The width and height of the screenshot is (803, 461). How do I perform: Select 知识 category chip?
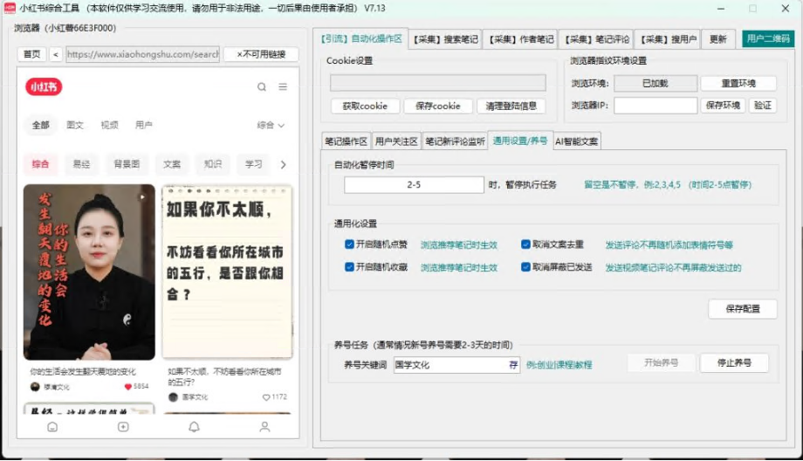(212, 164)
